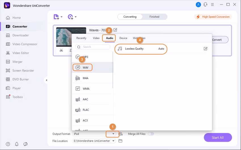Open output format settings gear icon
The height and width of the screenshot is (150, 241).
click(x=121, y=134)
